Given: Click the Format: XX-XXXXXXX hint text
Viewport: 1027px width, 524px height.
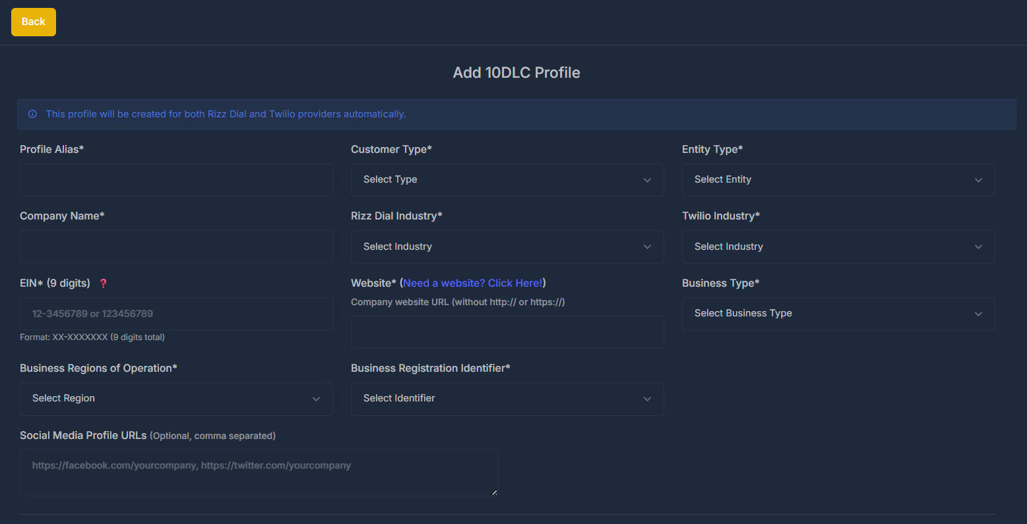Looking at the screenshot, I should pos(92,337).
